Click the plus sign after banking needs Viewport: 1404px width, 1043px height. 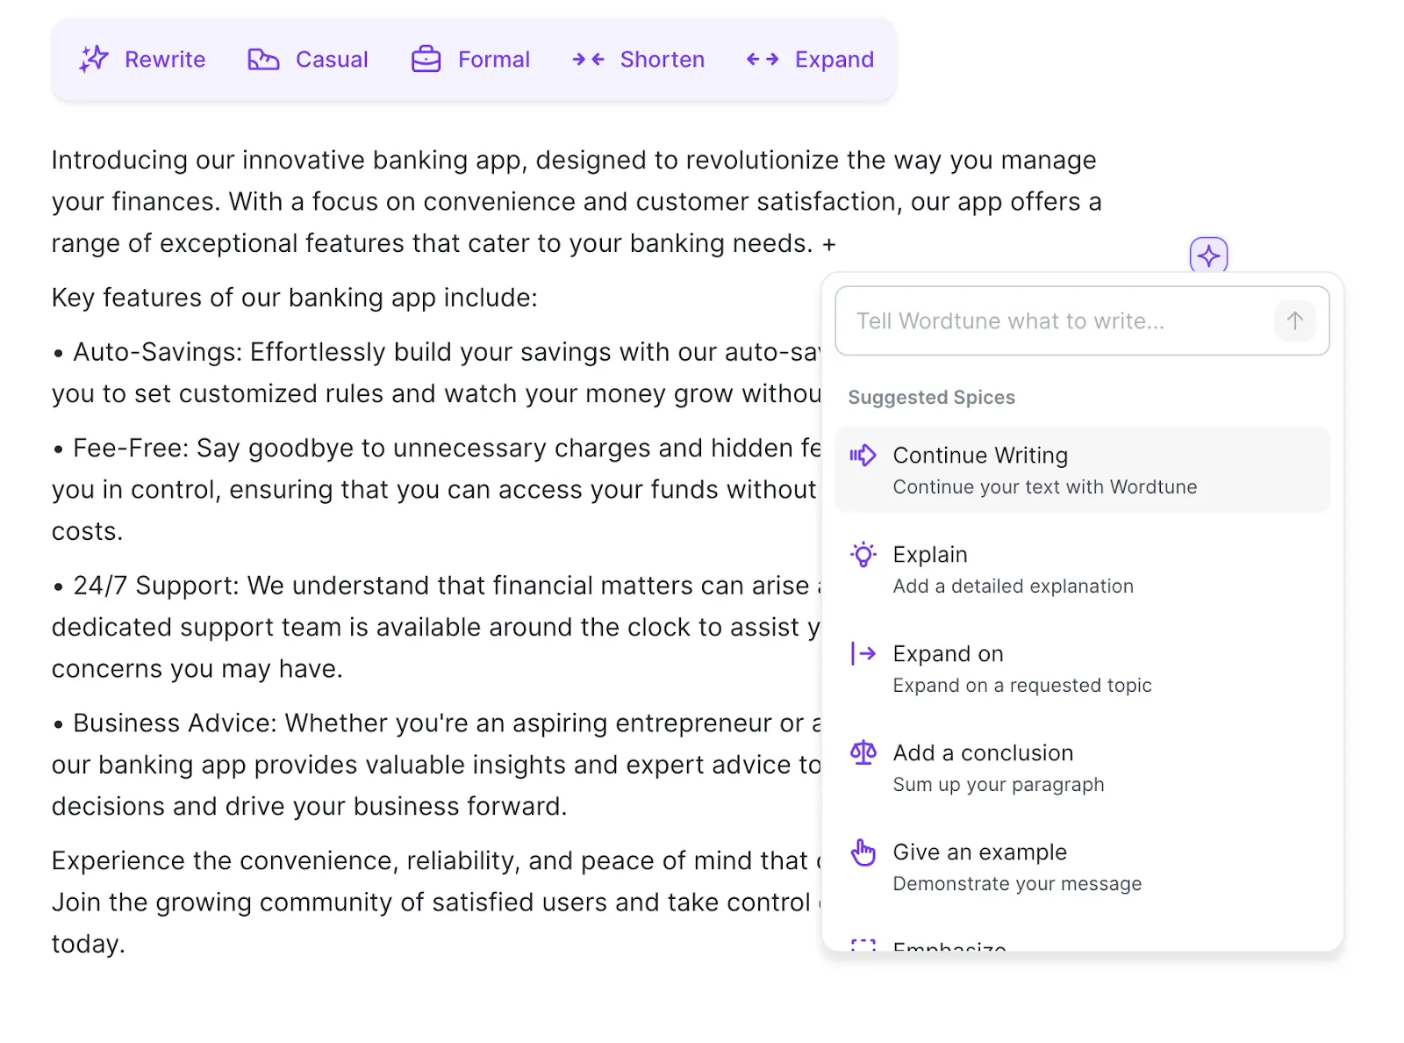pos(829,244)
